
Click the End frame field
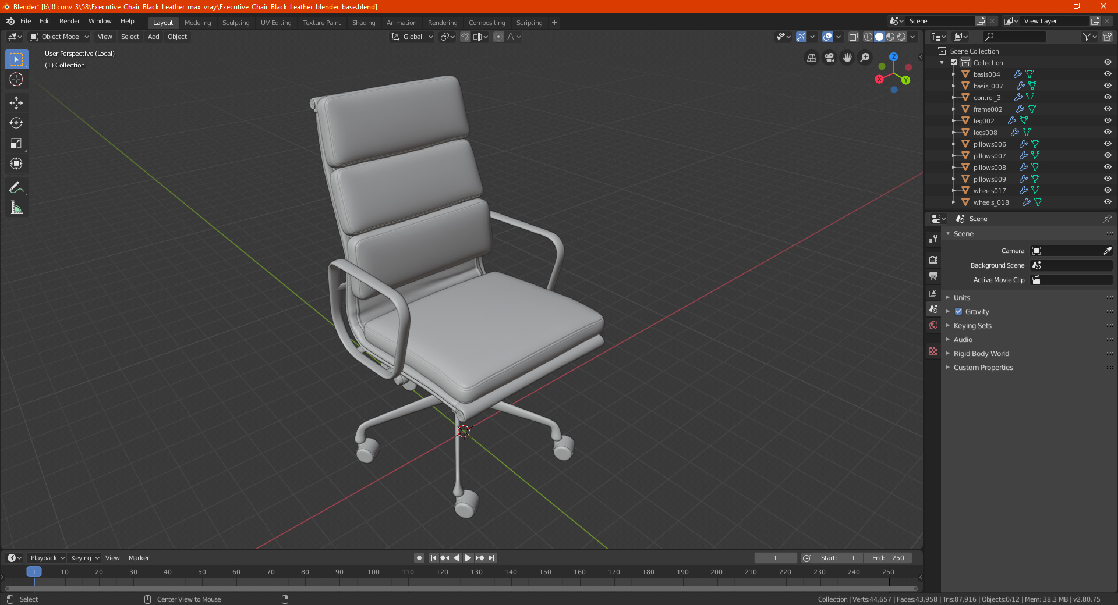tap(887, 558)
